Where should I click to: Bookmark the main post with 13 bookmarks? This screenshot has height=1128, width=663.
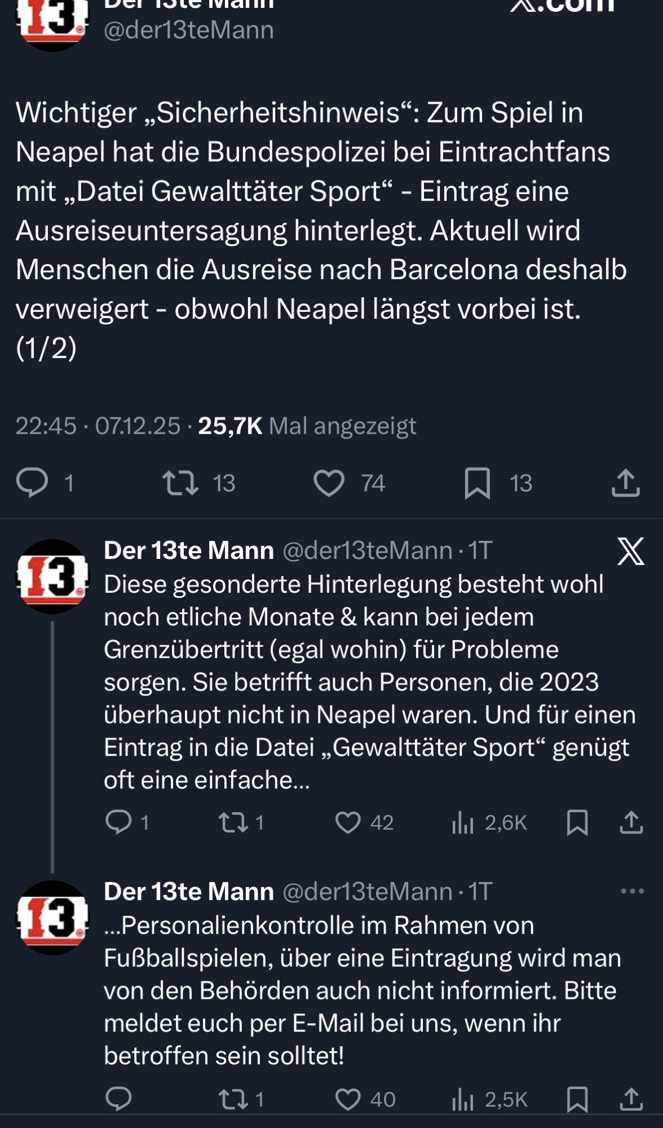click(477, 483)
